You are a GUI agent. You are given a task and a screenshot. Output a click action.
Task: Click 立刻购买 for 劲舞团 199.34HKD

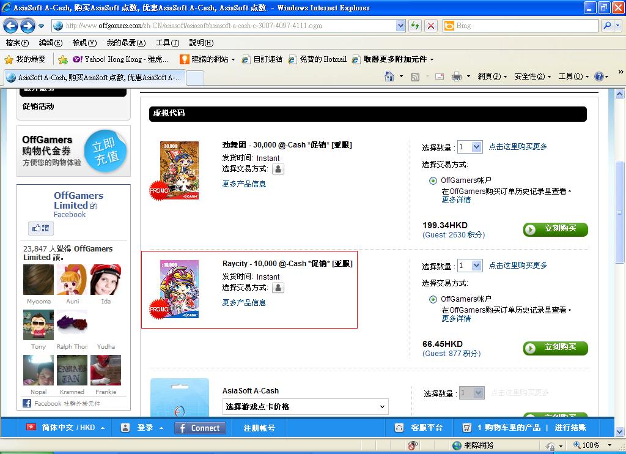tap(555, 229)
